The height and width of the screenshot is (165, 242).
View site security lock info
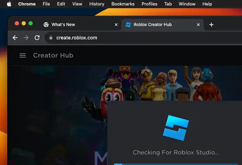51,38
